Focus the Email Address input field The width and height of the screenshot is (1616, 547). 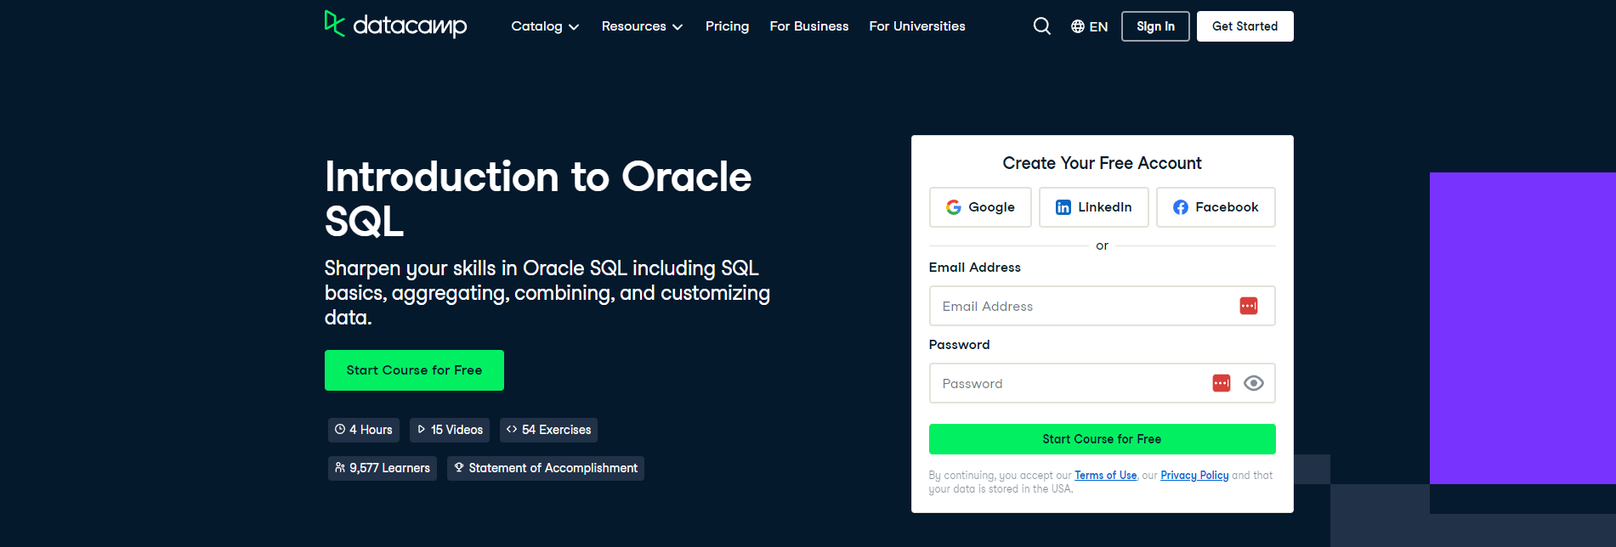pos(1102,306)
